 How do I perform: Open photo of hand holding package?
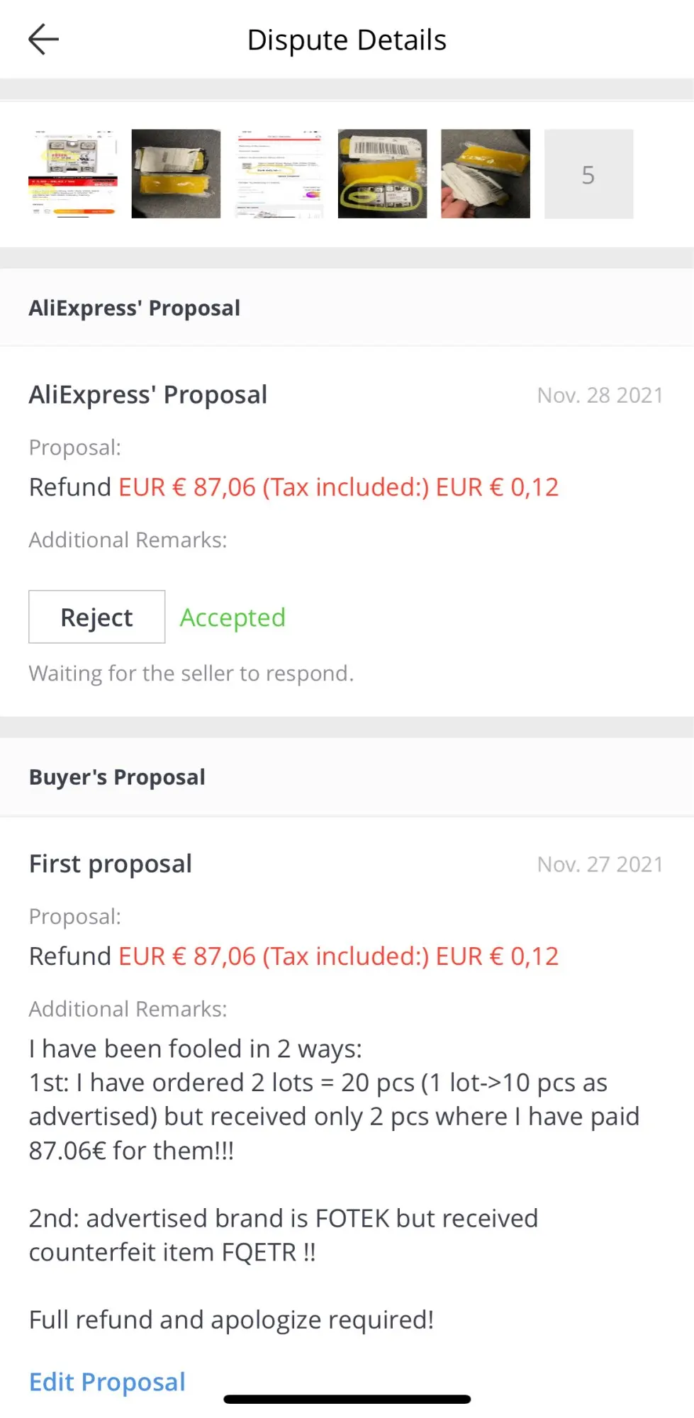pos(486,174)
